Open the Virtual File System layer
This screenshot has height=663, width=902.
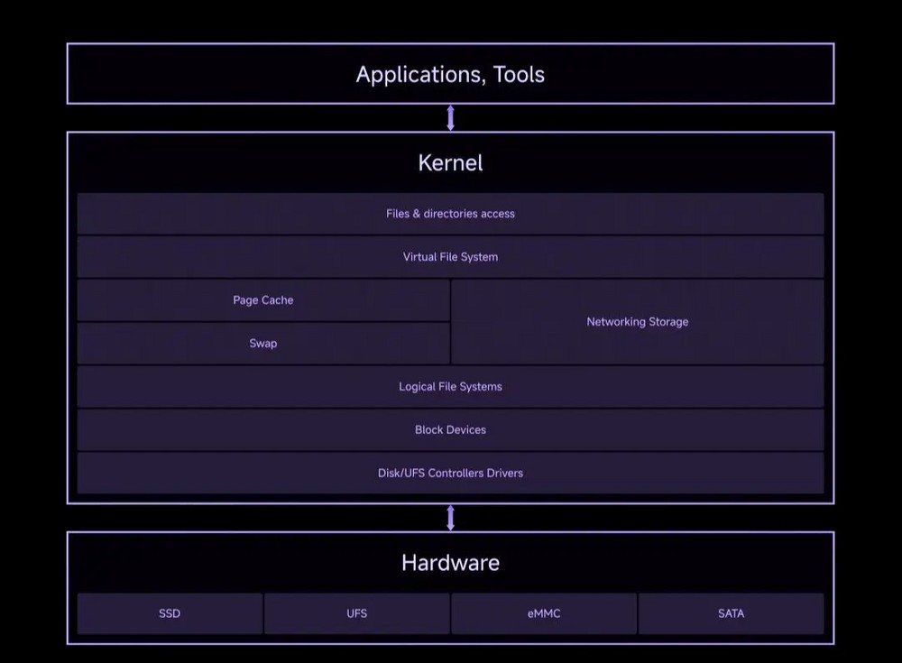point(450,257)
